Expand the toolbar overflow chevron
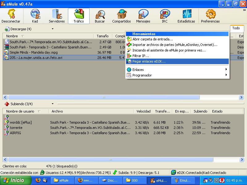 tap(244, 10)
